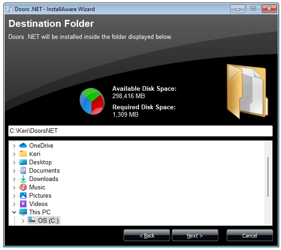Screen dimensions: 281x250
Task: Select Documents label in folder tree
Action: coord(45,170)
